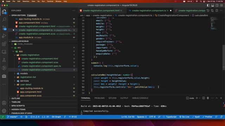
Task: Open create-registration.component.spec.ts file
Action: [41, 66]
